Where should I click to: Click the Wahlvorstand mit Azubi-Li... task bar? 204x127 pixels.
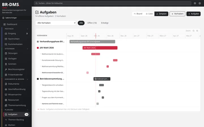[x=96, y=54]
